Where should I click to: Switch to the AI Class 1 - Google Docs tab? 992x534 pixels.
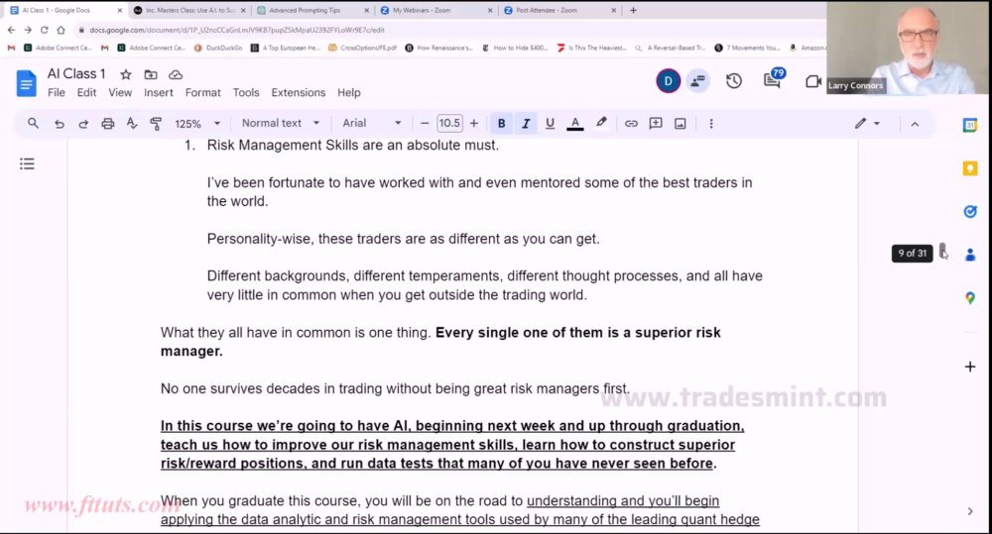pos(65,10)
